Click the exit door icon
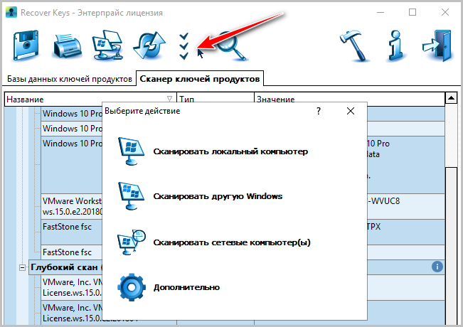 pos(437,45)
